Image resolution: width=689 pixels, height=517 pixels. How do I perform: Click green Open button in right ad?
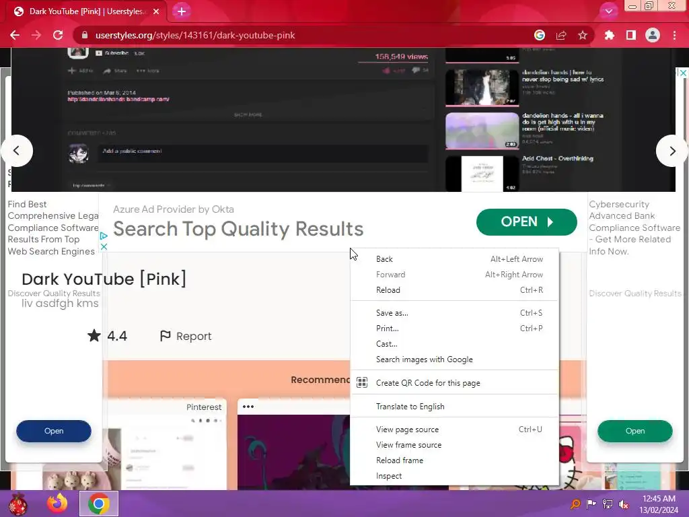pos(635,432)
